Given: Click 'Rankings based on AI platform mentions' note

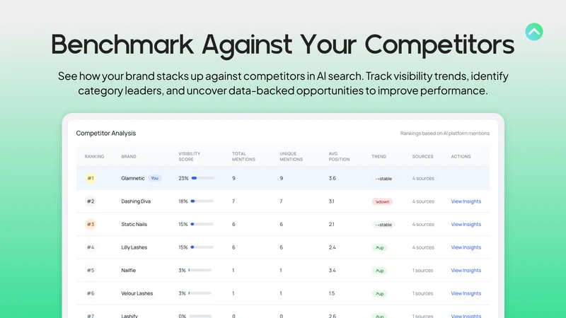Looking at the screenshot, I should click(445, 134).
